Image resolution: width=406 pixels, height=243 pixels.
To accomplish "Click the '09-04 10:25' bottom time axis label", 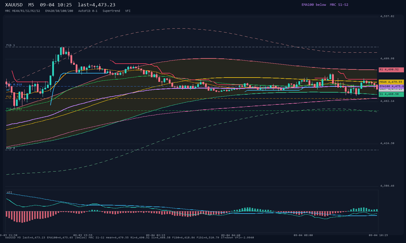I will pos(378,235).
